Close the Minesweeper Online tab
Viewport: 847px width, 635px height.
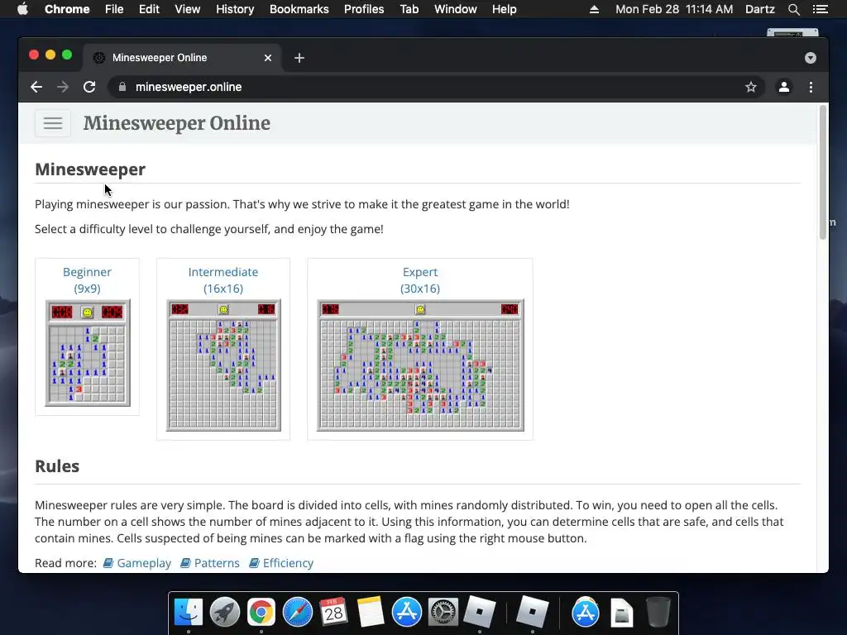[268, 58]
